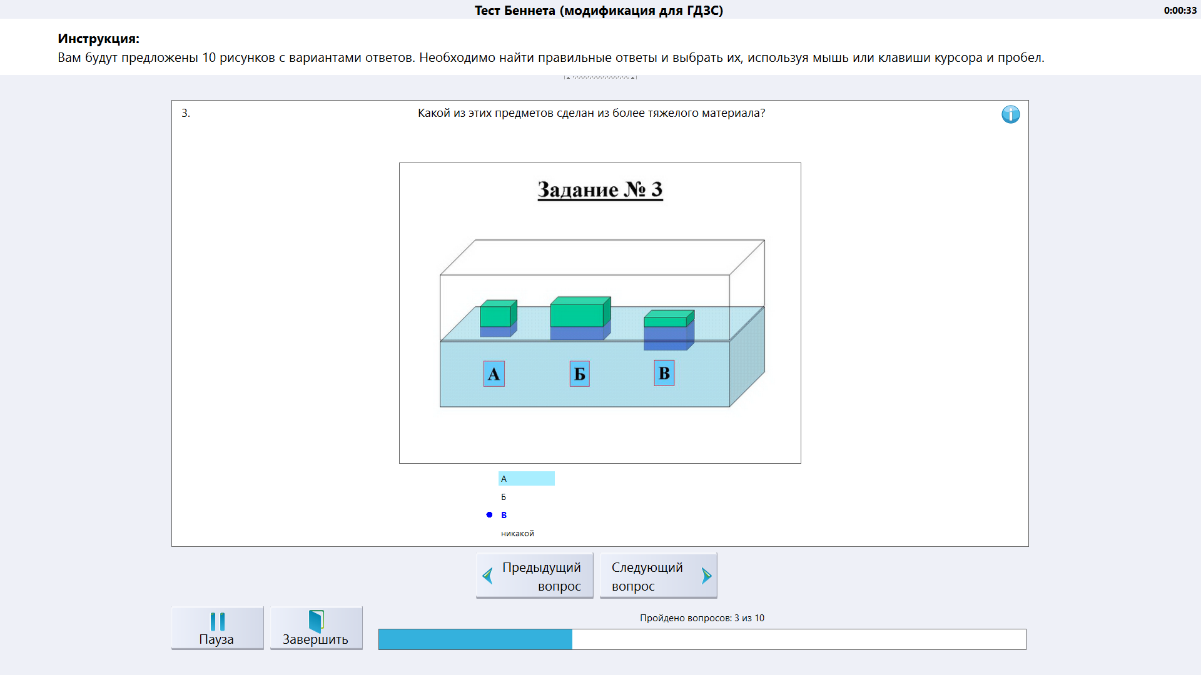
Task: Click the instruction panel splitter handle
Action: 600,77
